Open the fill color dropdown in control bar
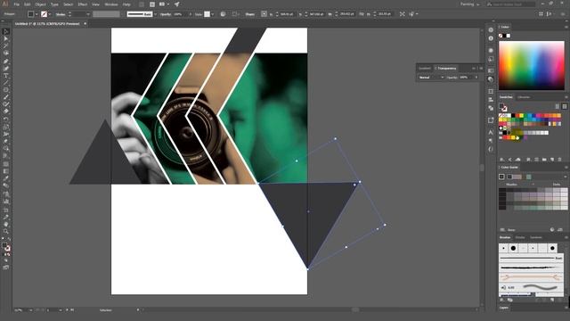570x321 pixels. (x=37, y=14)
